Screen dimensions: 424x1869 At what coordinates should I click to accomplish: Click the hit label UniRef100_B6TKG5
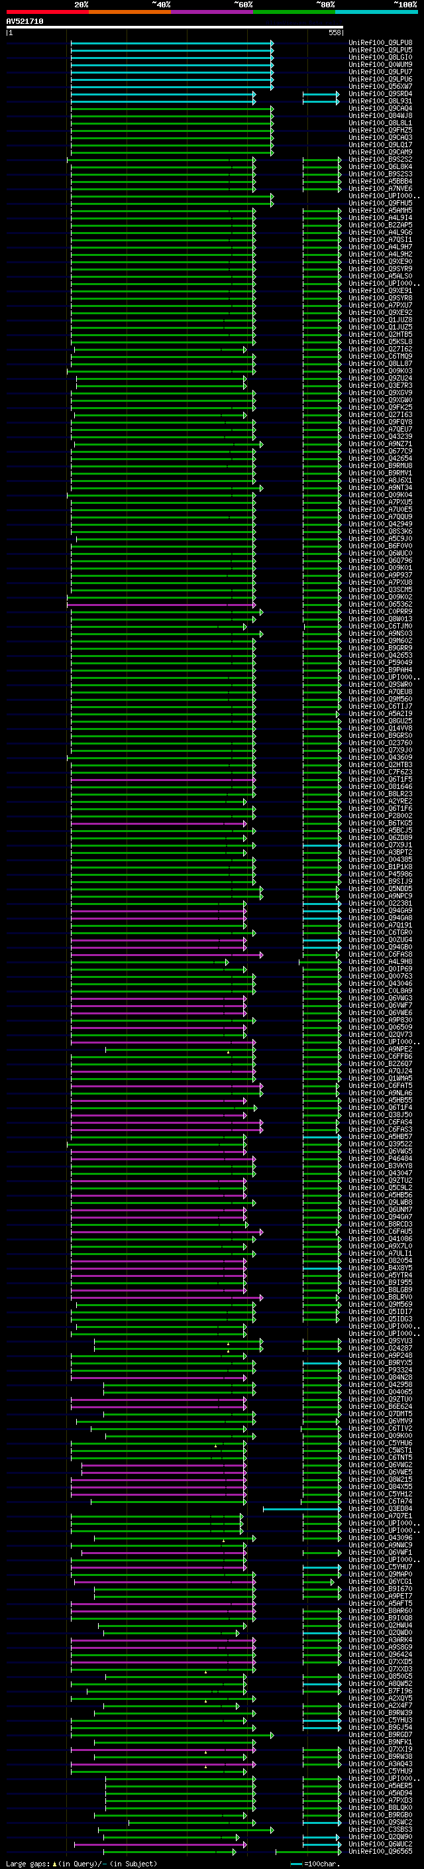[380, 823]
